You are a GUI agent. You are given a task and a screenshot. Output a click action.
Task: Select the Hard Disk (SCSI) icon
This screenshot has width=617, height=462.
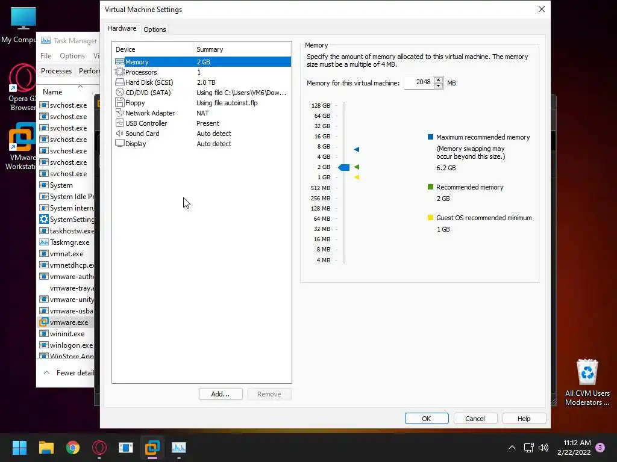(x=120, y=82)
